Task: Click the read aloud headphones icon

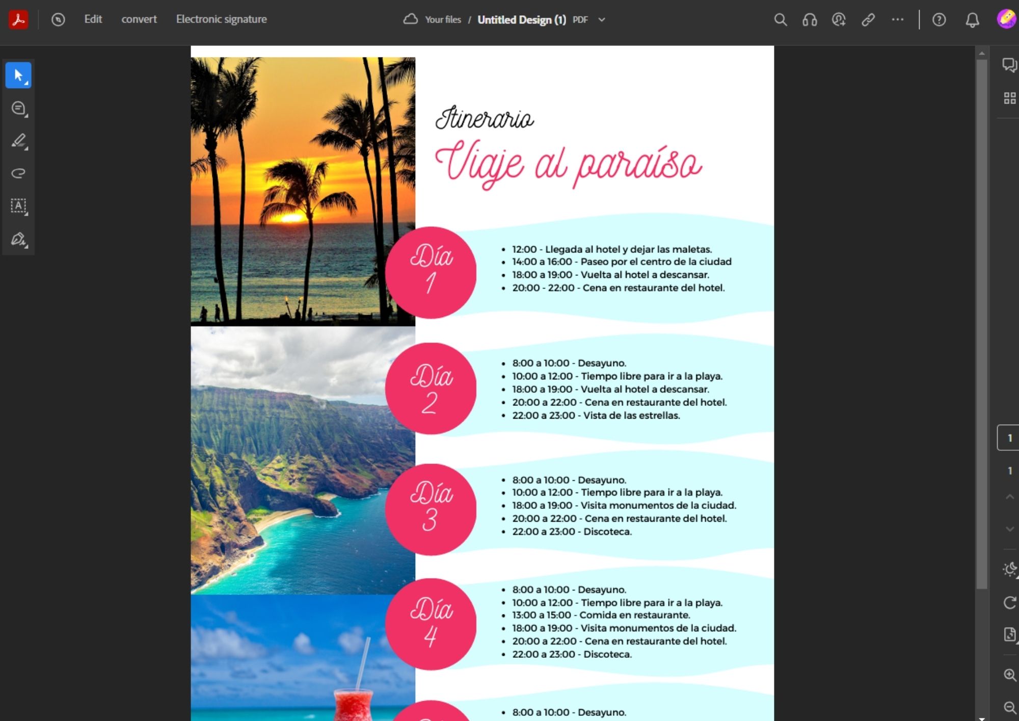Action: click(810, 19)
